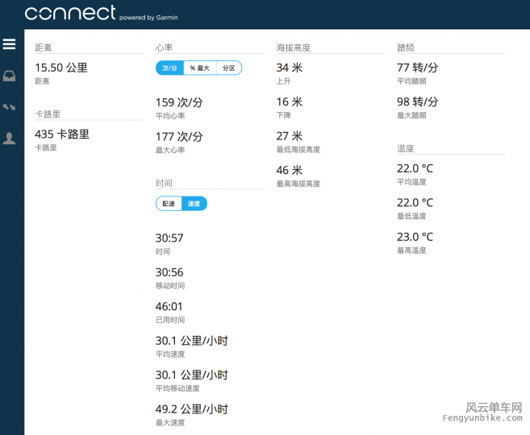
Task: Click the powered by Garmin text
Action: click(148, 17)
